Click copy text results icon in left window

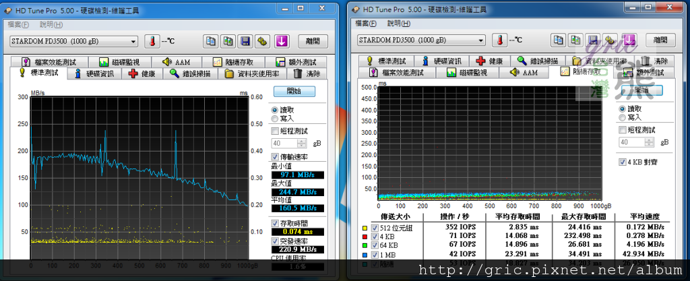click(x=211, y=41)
